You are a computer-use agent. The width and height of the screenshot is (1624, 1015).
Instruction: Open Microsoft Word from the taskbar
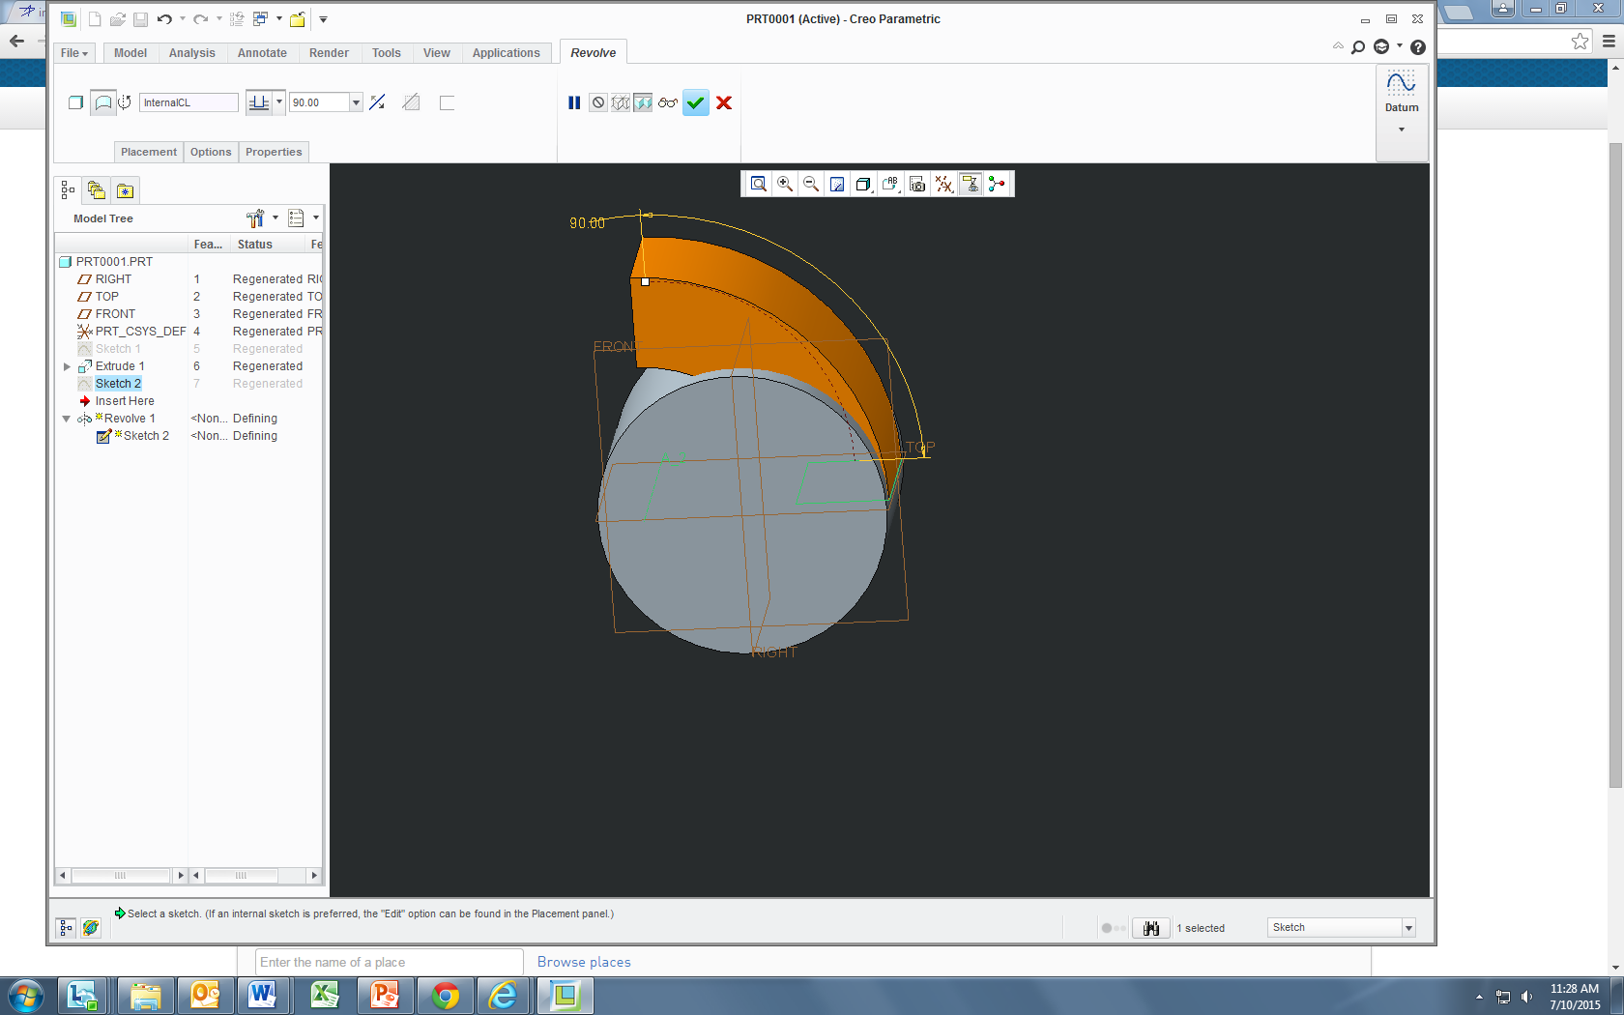[263, 995]
